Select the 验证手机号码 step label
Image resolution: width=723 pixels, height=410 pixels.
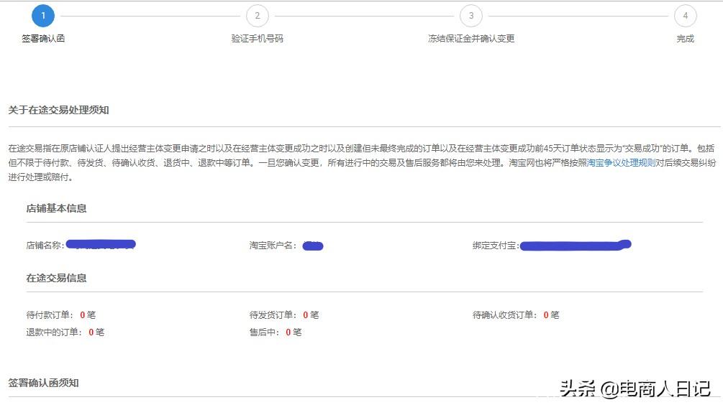258,39
